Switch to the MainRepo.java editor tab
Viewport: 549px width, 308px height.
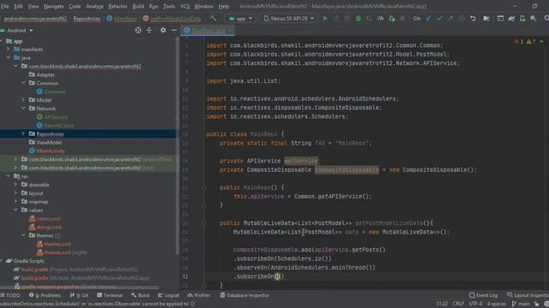click(x=208, y=31)
